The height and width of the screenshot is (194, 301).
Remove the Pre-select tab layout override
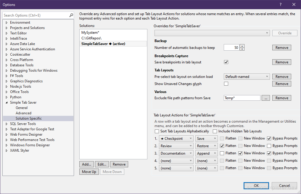[282, 77]
